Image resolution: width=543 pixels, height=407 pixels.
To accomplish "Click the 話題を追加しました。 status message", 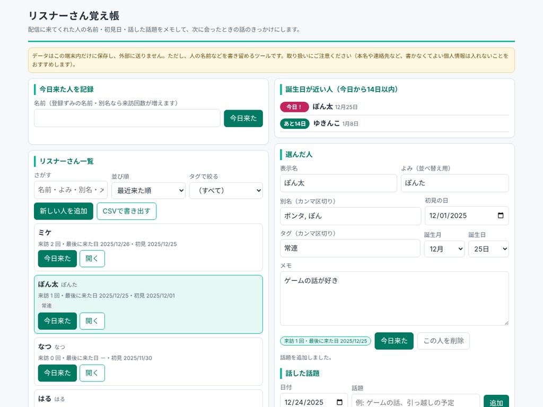I will pyautogui.click(x=306, y=358).
